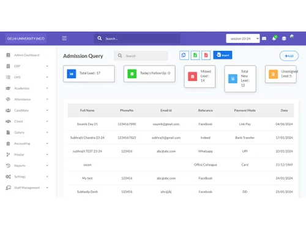Click the blue Total Lead chart icon
306x230 pixels.
click(72, 74)
